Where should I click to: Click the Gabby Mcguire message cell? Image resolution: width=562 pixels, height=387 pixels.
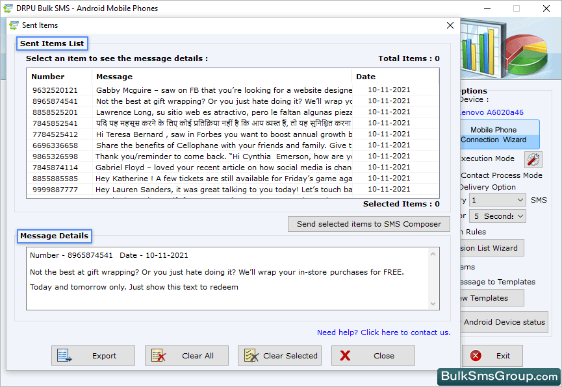224,90
